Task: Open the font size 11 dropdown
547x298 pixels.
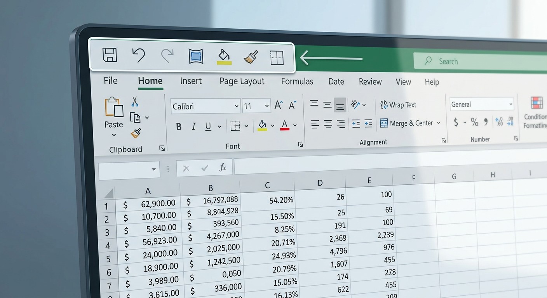Action: point(267,106)
